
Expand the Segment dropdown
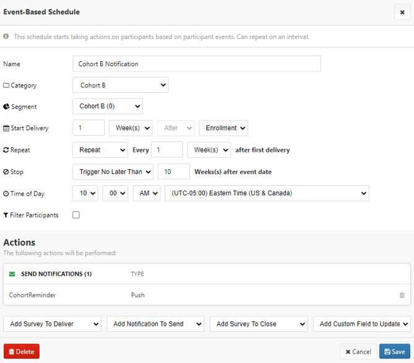coord(107,107)
